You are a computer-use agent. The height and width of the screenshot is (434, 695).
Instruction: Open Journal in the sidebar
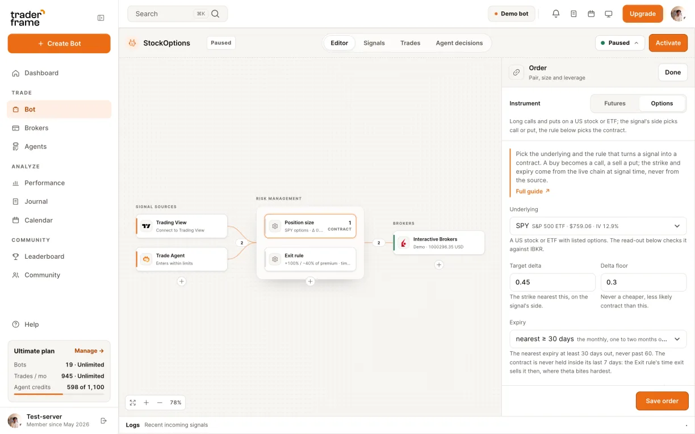click(59, 201)
